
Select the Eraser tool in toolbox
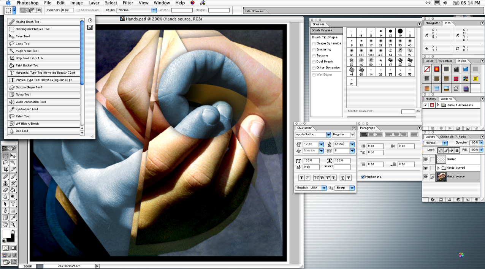(x=5, y=190)
